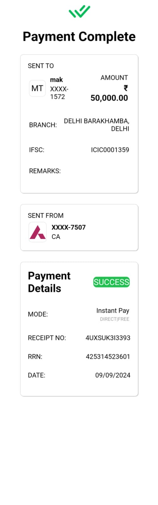The width and height of the screenshot is (158, 505).
Task: Tap the Instant Pay mode value
Action: point(113,311)
